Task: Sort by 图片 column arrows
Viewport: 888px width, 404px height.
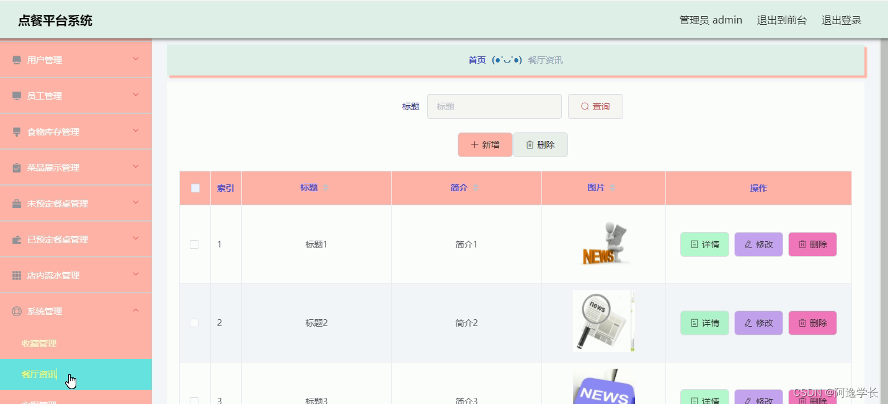Action: pyautogui.click(x=613, y=187)
